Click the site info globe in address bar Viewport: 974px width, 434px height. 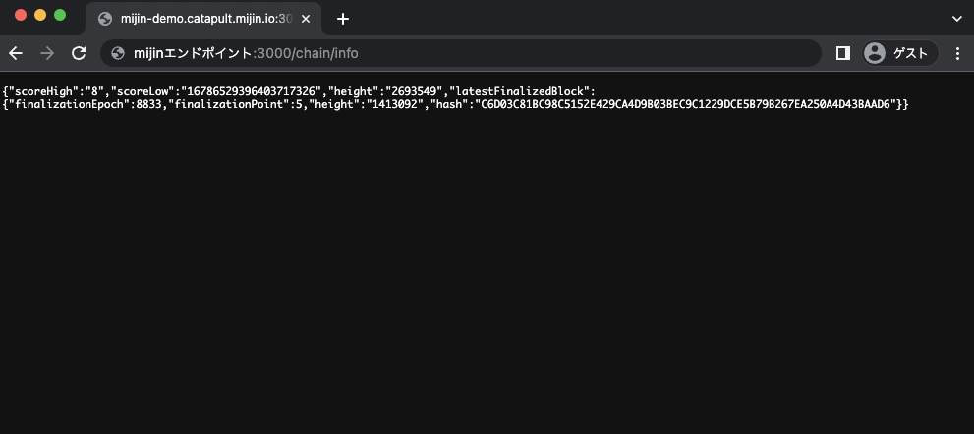118,53
